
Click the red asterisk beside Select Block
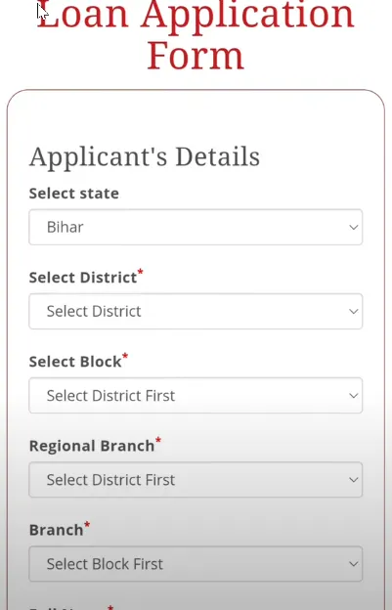click(125, 356)
